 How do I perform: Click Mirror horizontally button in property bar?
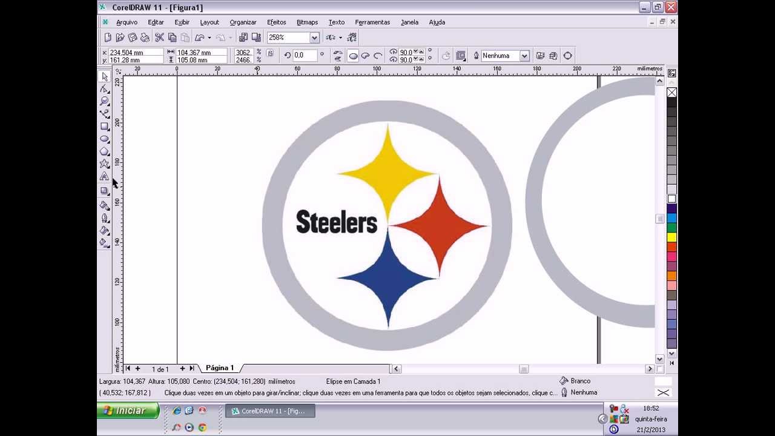click(x=338, y=52)
